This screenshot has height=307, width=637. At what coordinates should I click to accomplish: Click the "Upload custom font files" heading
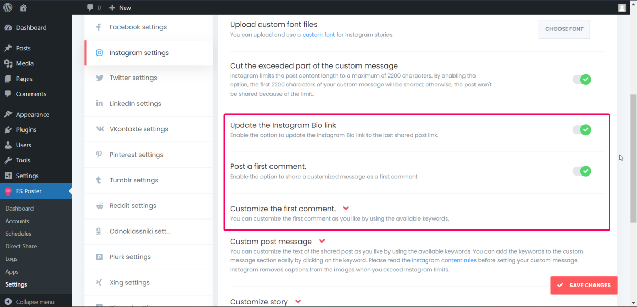[x=274, y=24]
